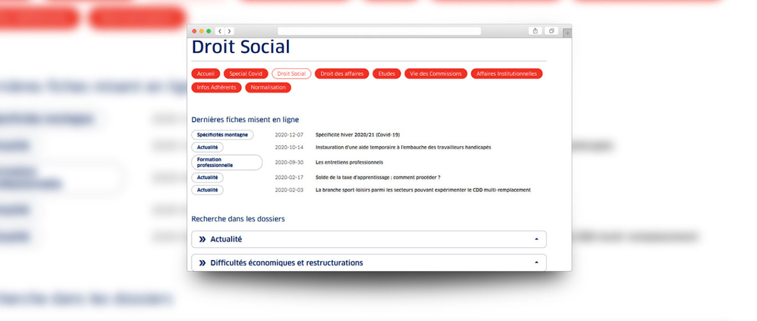Expand the Actualité dossier section
Viewport: 757px width, 321px height.
point(369,239)
